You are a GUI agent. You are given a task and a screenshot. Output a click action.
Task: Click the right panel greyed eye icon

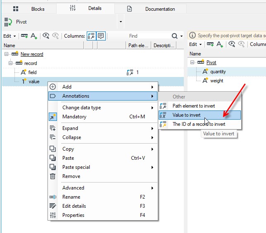tap(241, 44)
